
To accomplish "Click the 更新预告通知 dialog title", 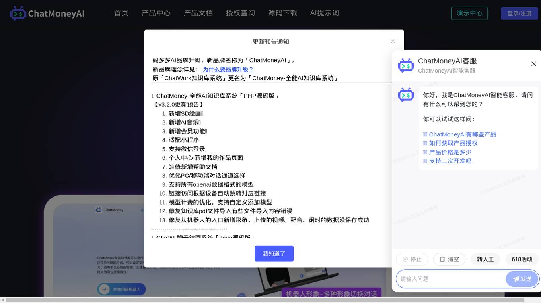I will (x=271, y=42).
